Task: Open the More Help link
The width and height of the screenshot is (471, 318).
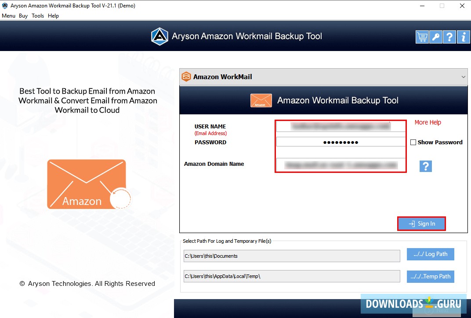Action: pyautogui.click(x=428, y=122)
